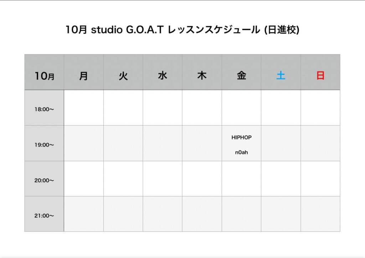Image resolution: width=365 pixels, height=258 pixels.
Task: Click the 木 (Thursday) column header
Action: 202,76
